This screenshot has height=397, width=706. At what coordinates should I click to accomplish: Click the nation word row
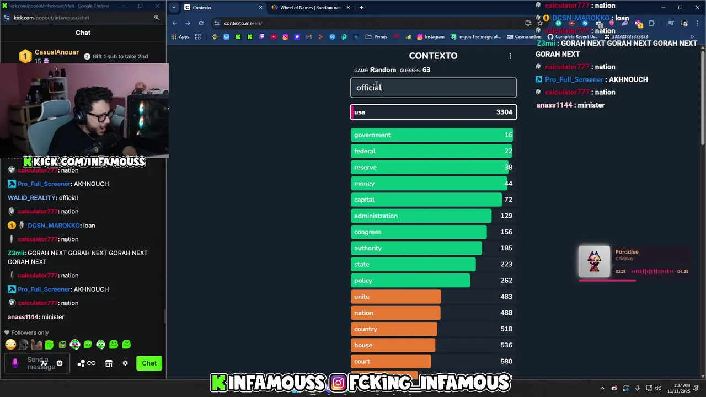[434, 313]
